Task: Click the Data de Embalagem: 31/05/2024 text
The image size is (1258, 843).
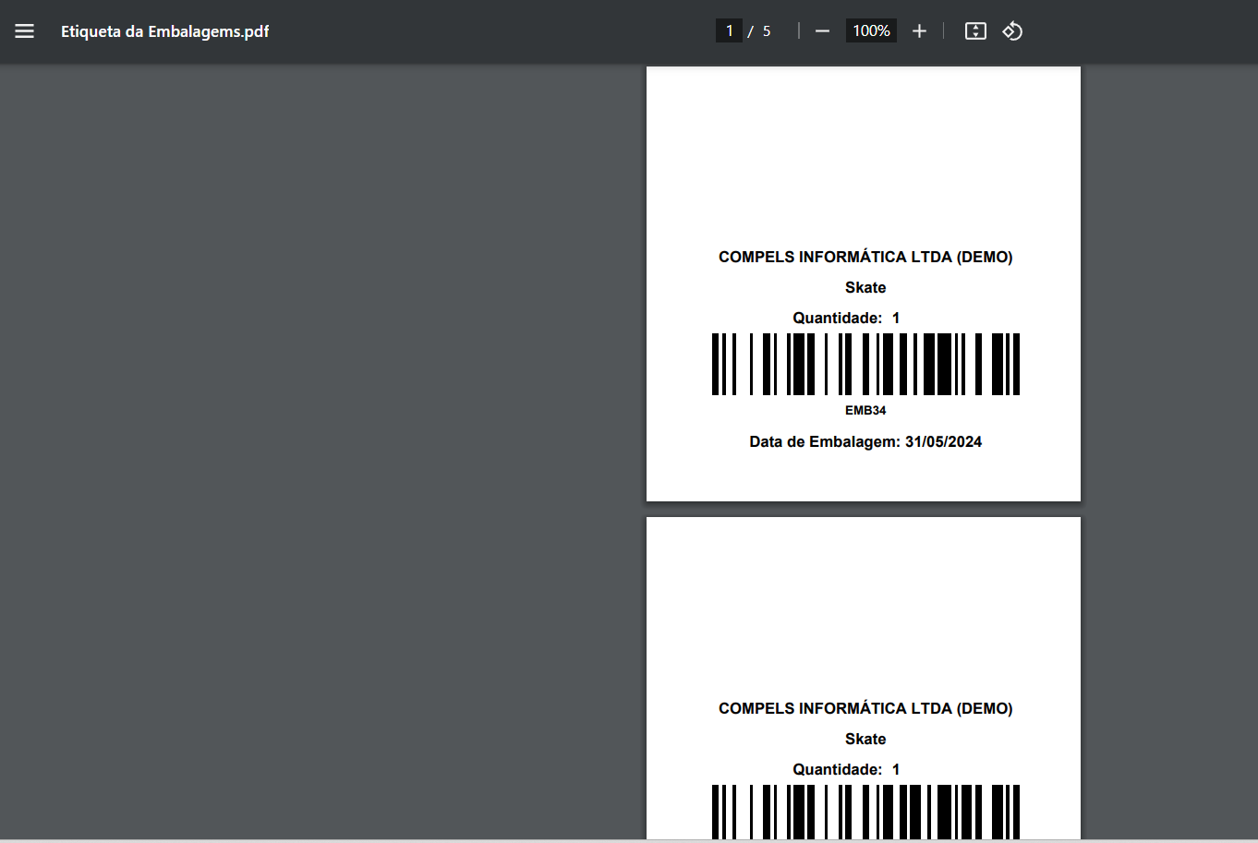Action: [x=865, y=442]
